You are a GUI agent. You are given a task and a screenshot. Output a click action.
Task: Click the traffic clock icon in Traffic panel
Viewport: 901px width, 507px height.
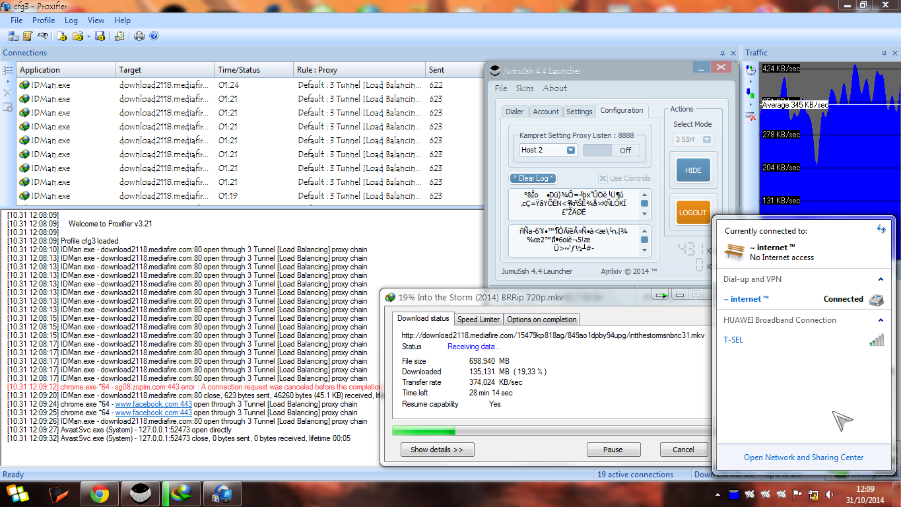point(751,69)
